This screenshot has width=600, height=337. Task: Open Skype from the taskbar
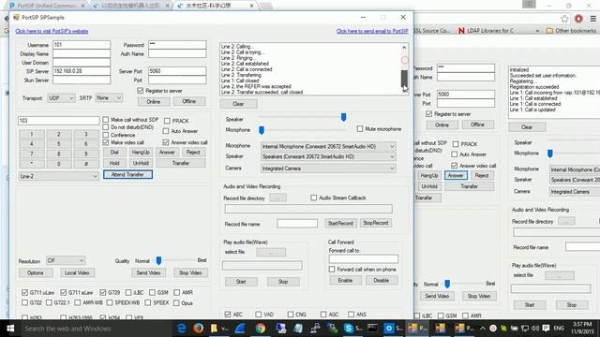[348, 329]
